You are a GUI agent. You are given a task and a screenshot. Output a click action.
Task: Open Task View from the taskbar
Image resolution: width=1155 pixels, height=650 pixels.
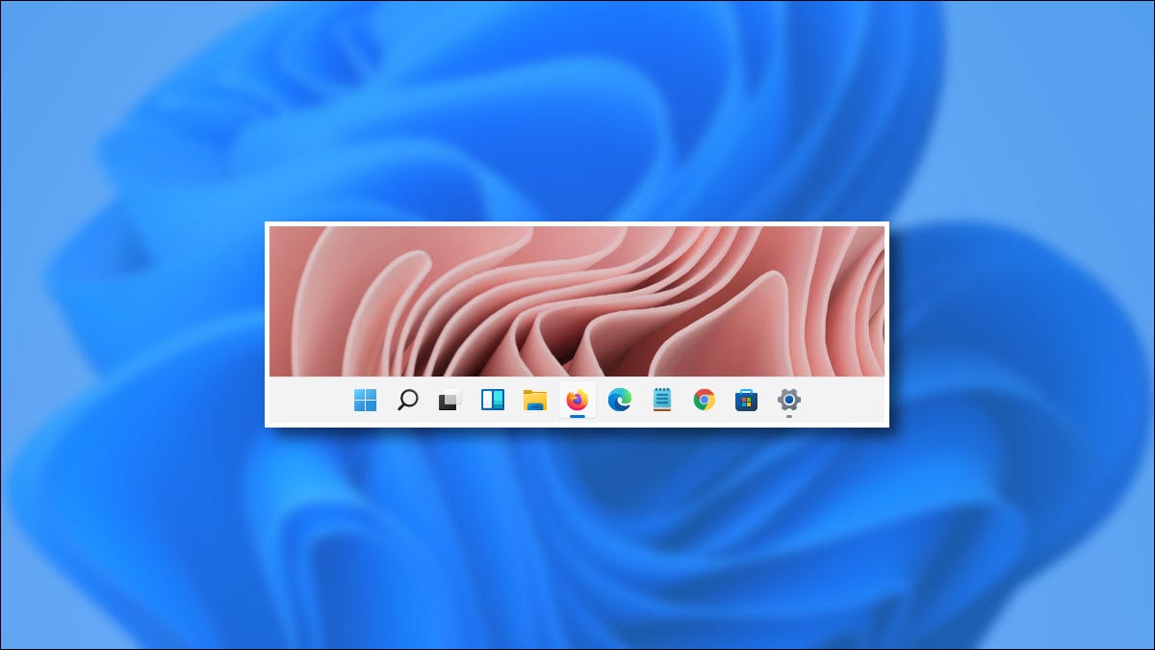point(449,401)
